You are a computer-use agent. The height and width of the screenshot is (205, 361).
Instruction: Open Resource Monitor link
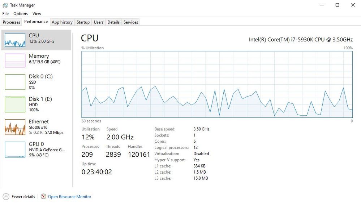[69, 196]
